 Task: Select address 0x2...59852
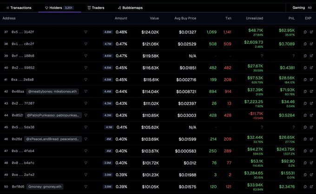[23, 68]
